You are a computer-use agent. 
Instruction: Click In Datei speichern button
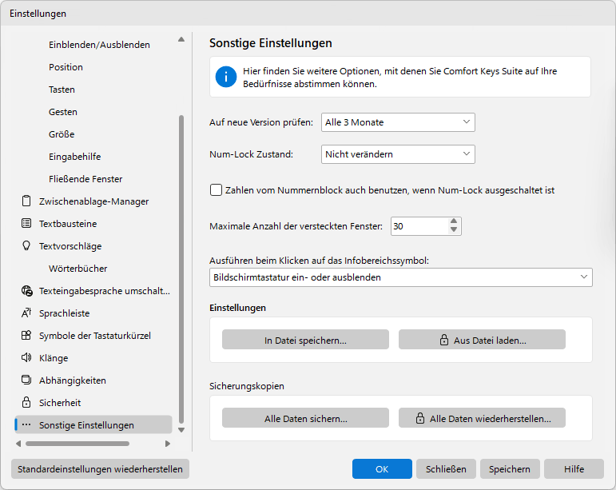click(x=305, y=340)
